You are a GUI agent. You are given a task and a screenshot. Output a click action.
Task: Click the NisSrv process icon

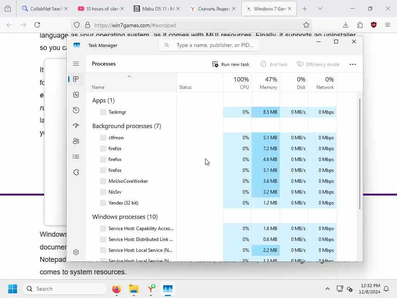(103, 192)
